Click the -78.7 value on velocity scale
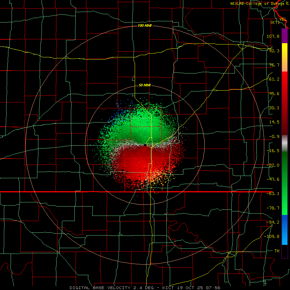Screen dimensions: 290x290 tap(273, 208)
